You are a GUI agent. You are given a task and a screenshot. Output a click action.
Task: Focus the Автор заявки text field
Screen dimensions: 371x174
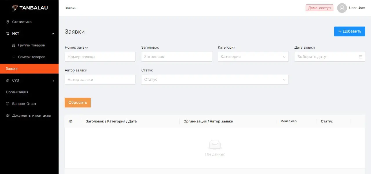(x=100, y=80)
